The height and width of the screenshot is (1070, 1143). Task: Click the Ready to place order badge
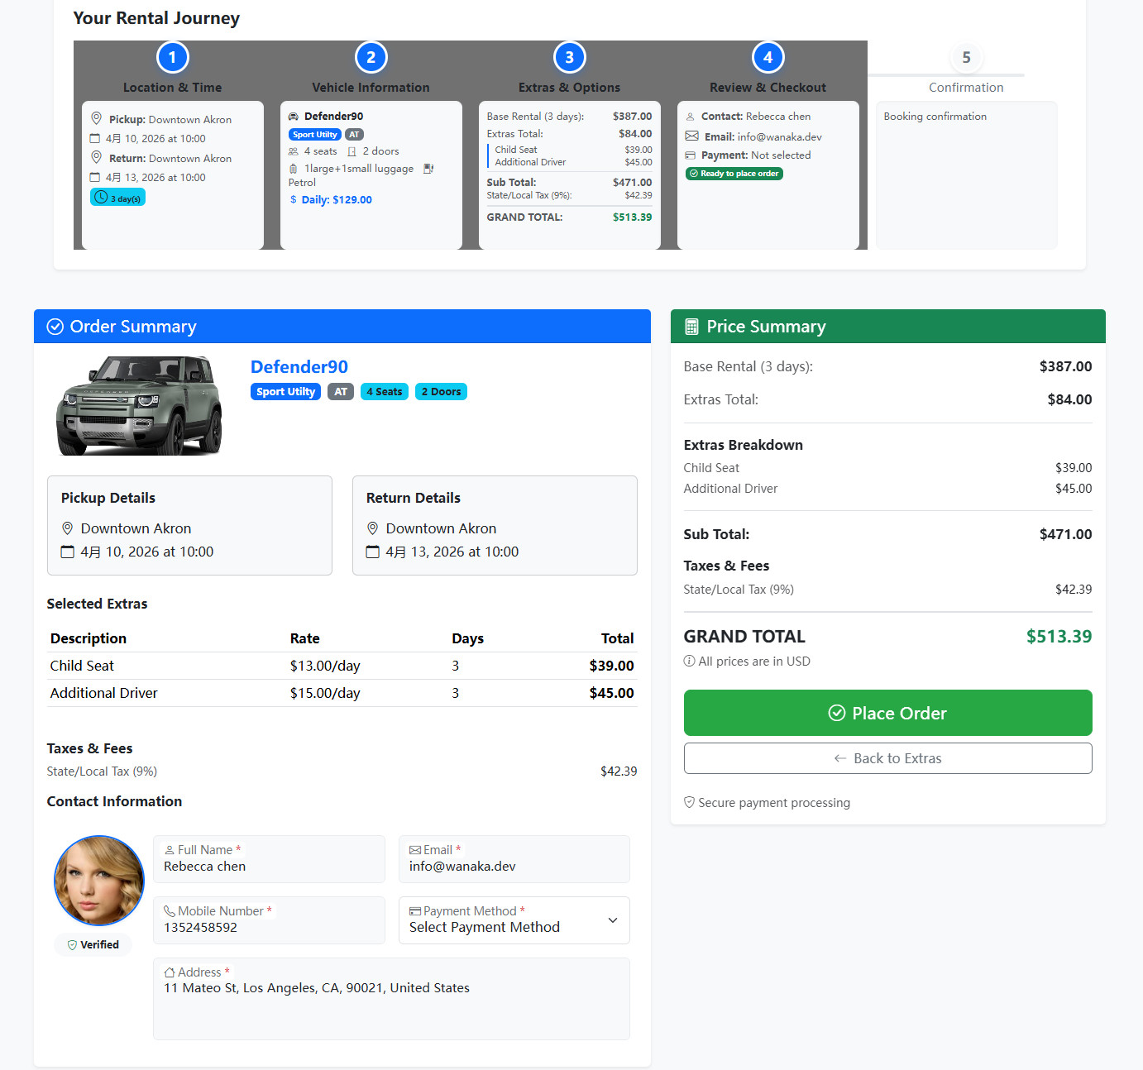point(734,174)
